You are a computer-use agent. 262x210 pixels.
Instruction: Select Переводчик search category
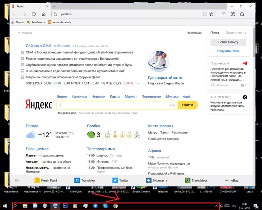[151, 96]
